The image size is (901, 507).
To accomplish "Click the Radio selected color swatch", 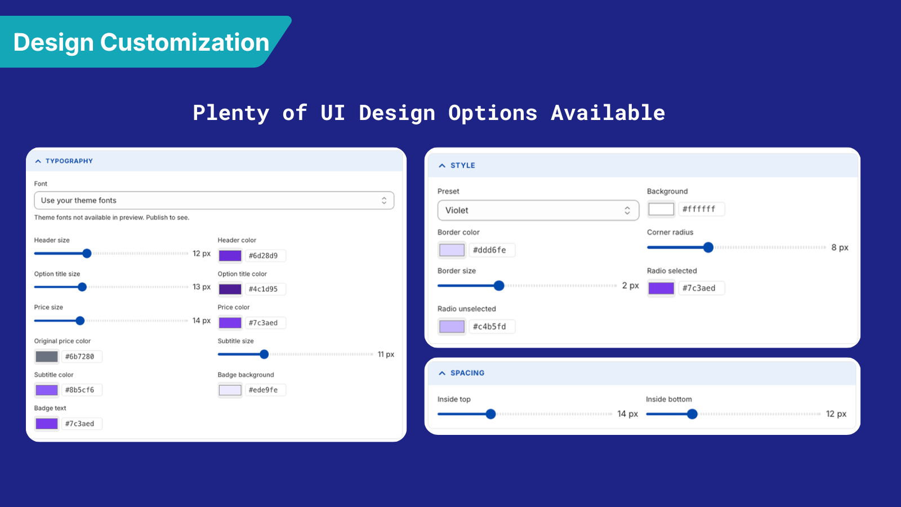I will coord(661,288).
